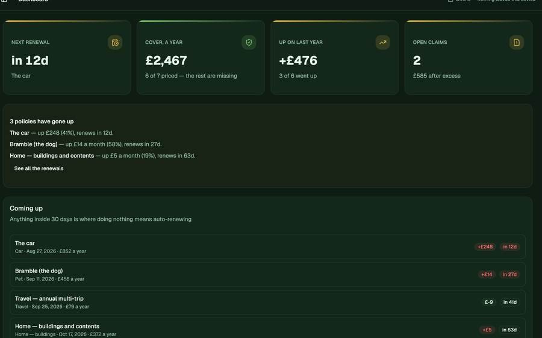Click the +£248 badge on The car row
The width and height of the screenshot is (542, 338).
coord(485,247)
